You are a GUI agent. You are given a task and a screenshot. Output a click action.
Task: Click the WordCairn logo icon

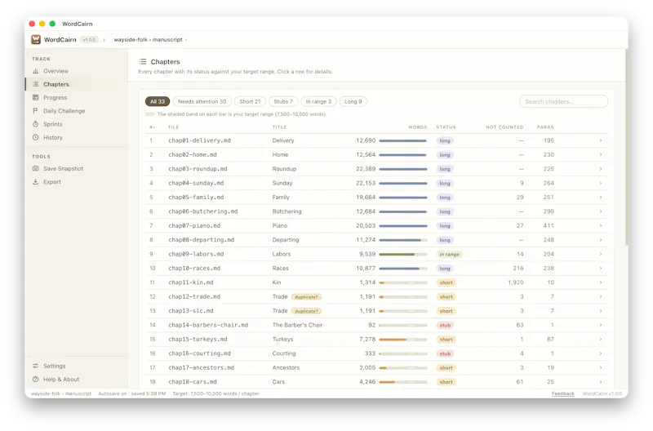tap(36, 39)
